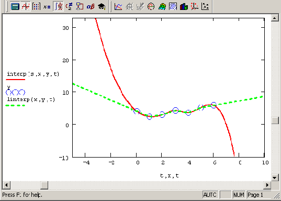Screen dimensions: 281x201
Task: Open the Symbolic keyword toolbar (graduation cap)
Action: coord(102,7)
